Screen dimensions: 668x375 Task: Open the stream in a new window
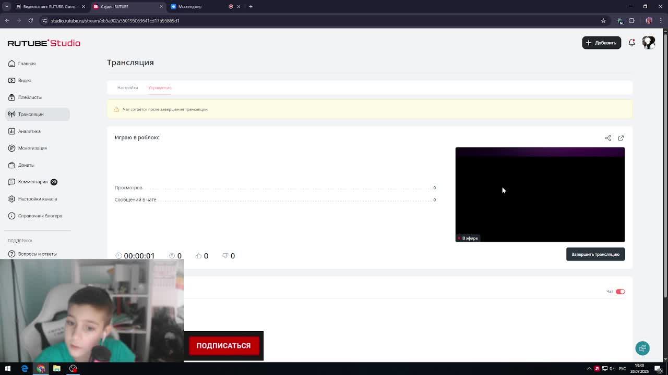coord(621,138)
